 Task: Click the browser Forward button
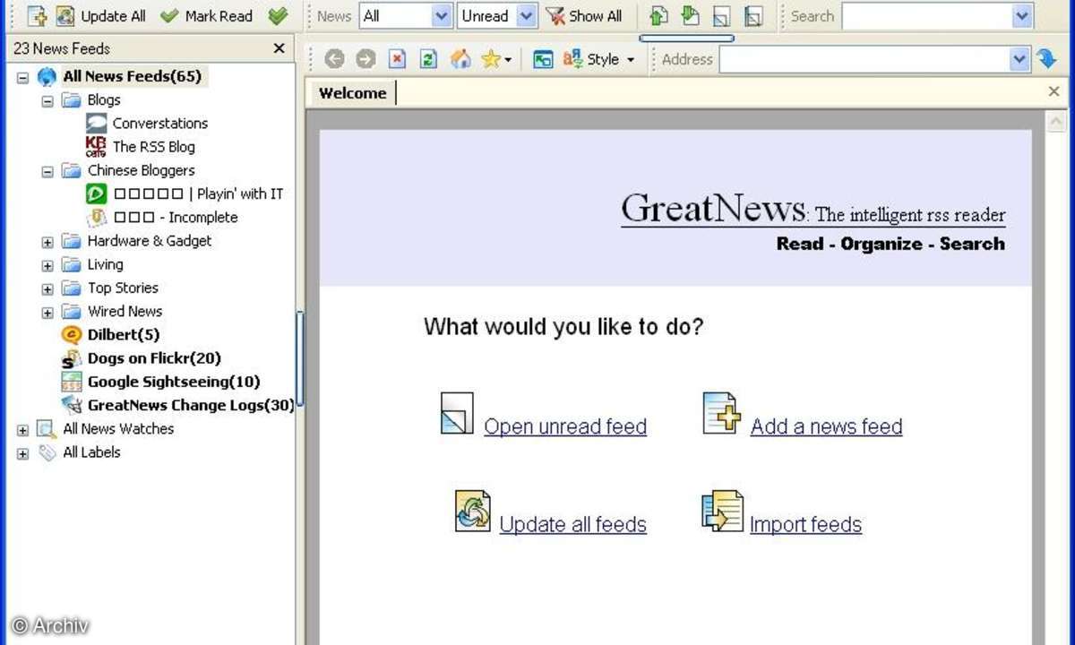pyautogui.click(x=365, y=59)
